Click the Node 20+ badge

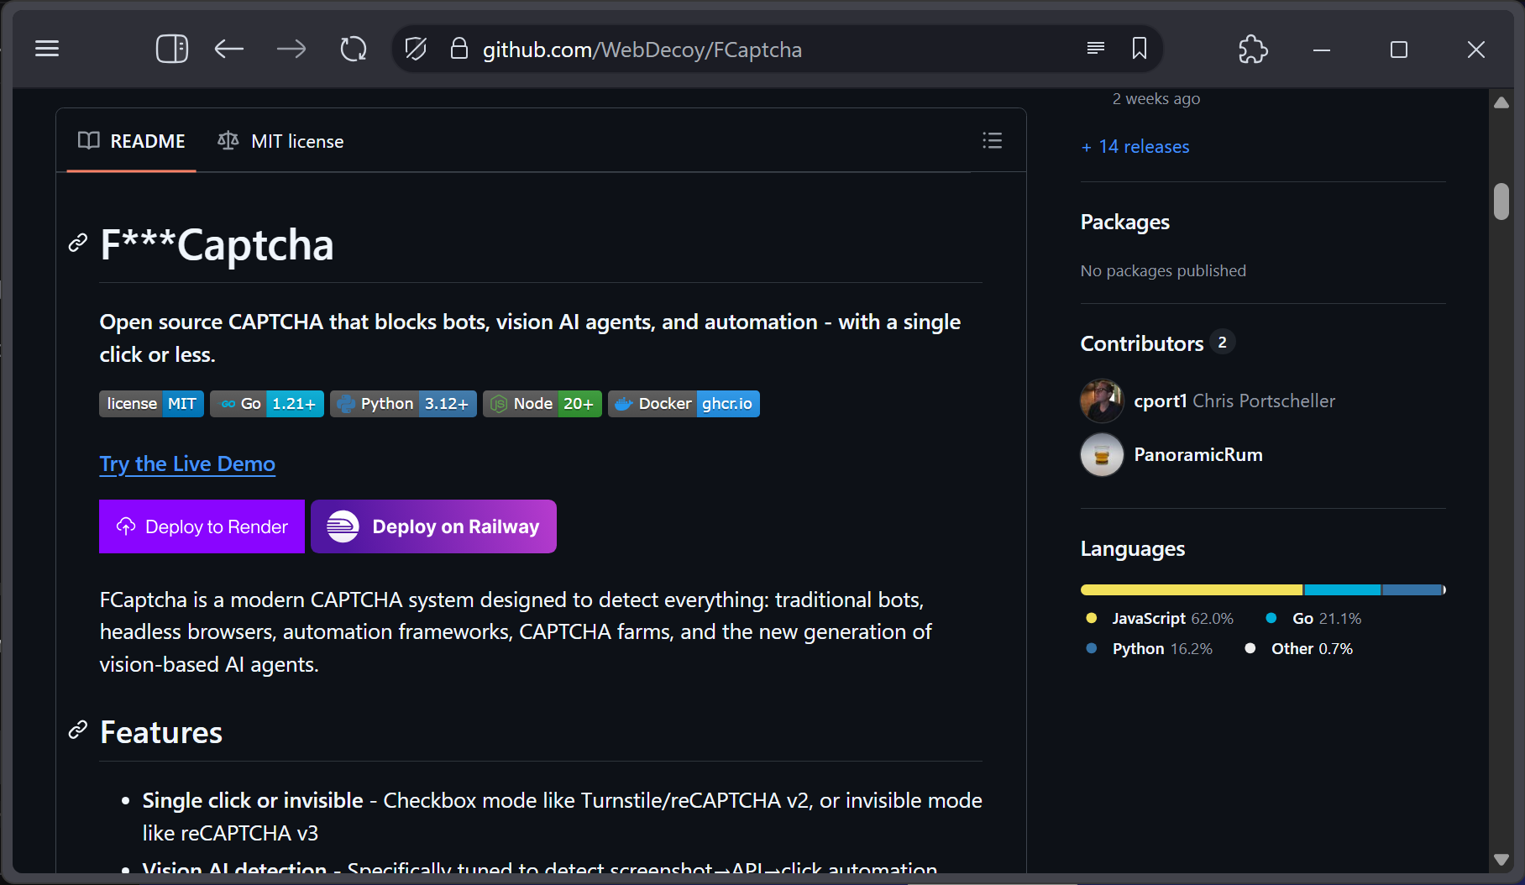tap(542, 404)
